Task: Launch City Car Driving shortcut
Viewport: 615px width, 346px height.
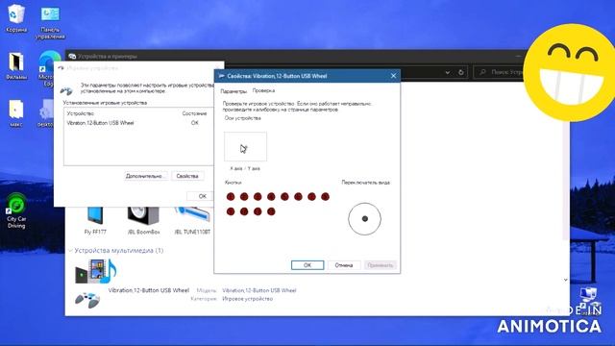Action: click(16, 211)
